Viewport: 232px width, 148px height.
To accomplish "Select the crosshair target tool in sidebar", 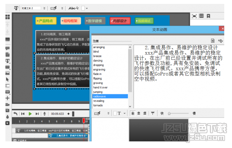I will [x=7, y=98].
